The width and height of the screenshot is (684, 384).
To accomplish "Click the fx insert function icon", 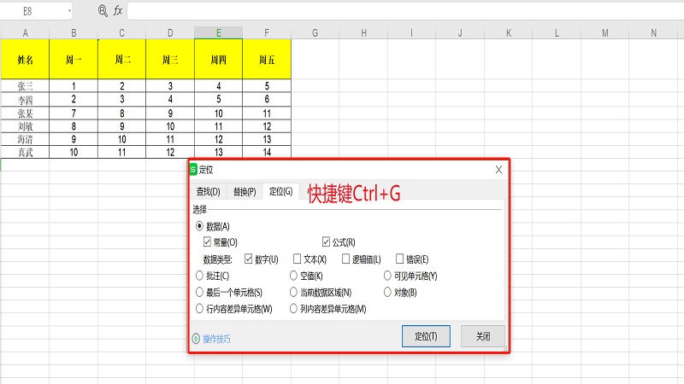I will point(117,11).
